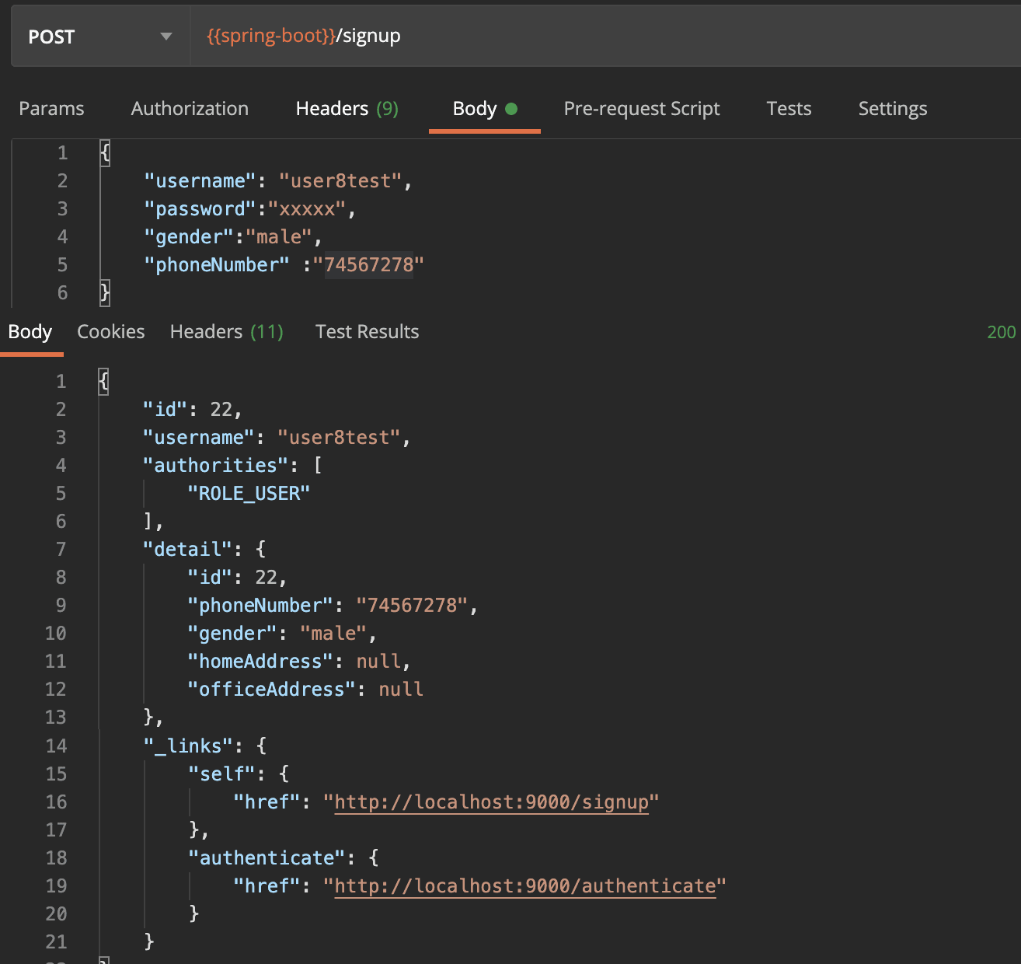Show the response Headers (11) tab

227,332
